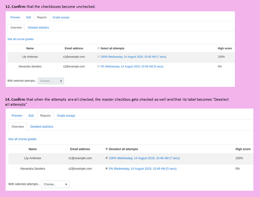Viewport: 260px width, 197px height.
Task: Open Preview tab in upper panel
Action: coord(15,17)
